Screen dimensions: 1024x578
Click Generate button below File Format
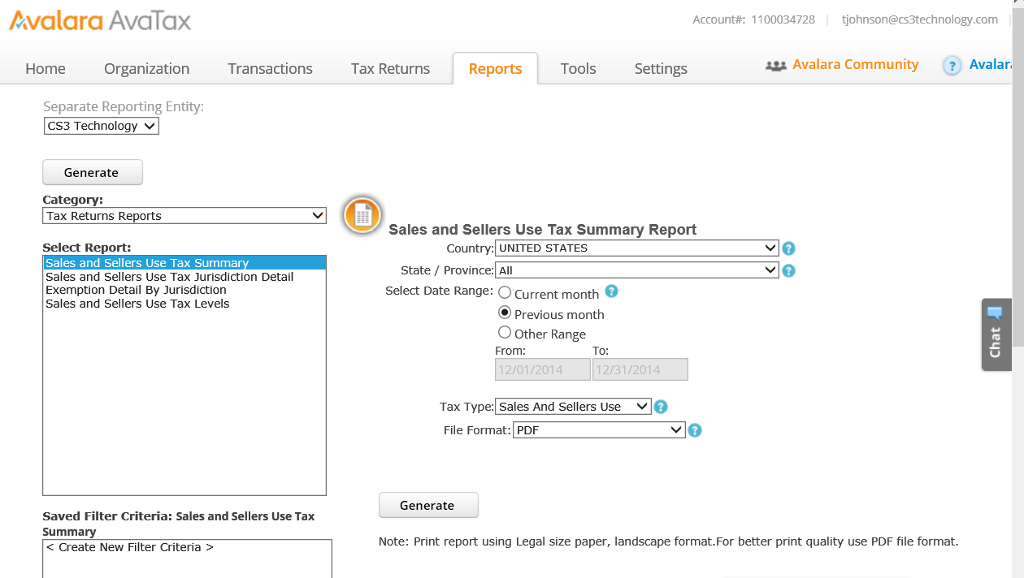[428, 505]
